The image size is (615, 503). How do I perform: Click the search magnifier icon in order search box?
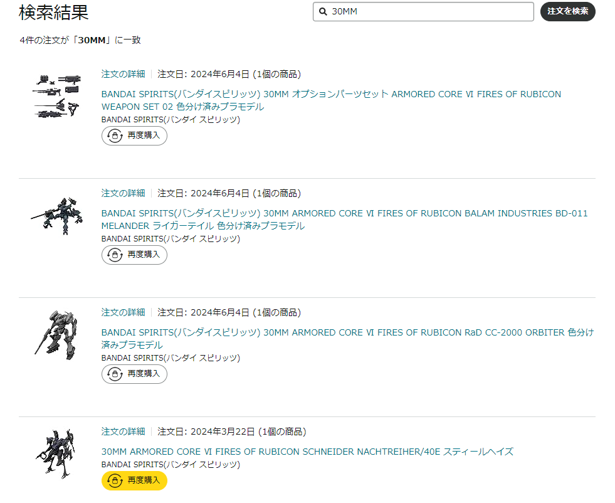pyautogui.click(x=323, y=12)
